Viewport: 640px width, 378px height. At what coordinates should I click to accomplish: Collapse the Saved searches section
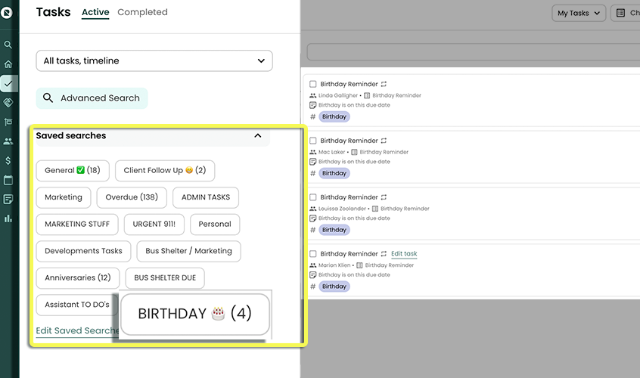point(258,136)
